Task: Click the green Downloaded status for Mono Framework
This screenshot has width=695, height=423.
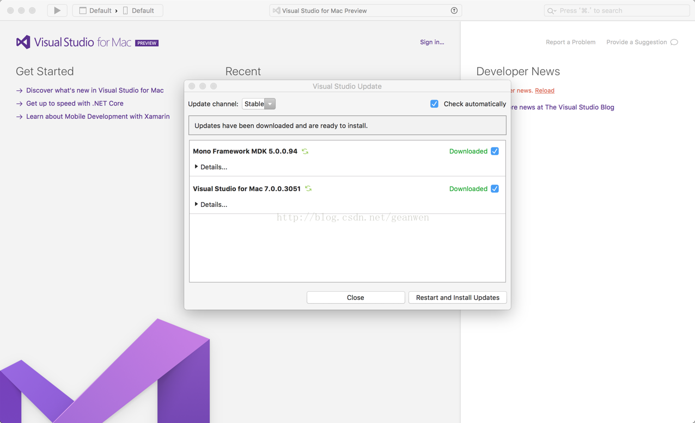Action: click(x=468, y=151)
